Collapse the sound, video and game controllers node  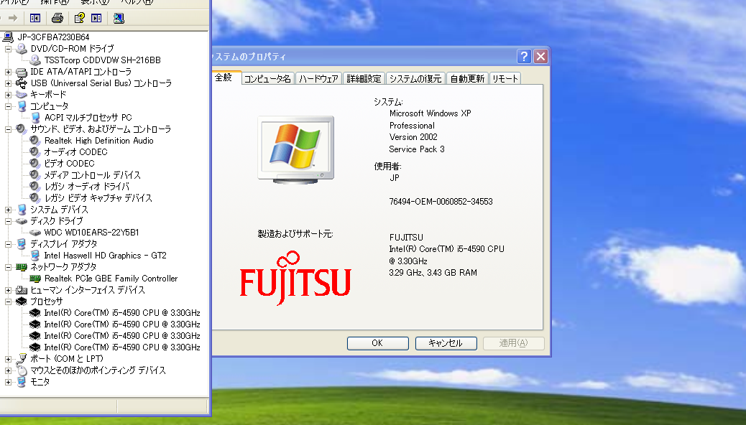click(8, 129)
